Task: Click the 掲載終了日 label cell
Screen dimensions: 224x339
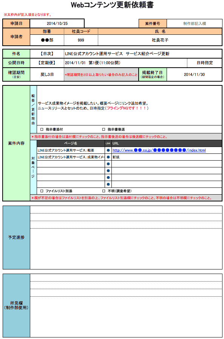Action: [x=153, y=74]
